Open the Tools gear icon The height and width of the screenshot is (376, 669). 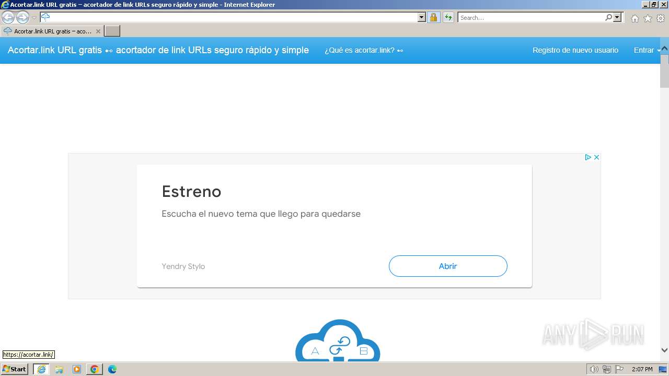pos(661,18)
